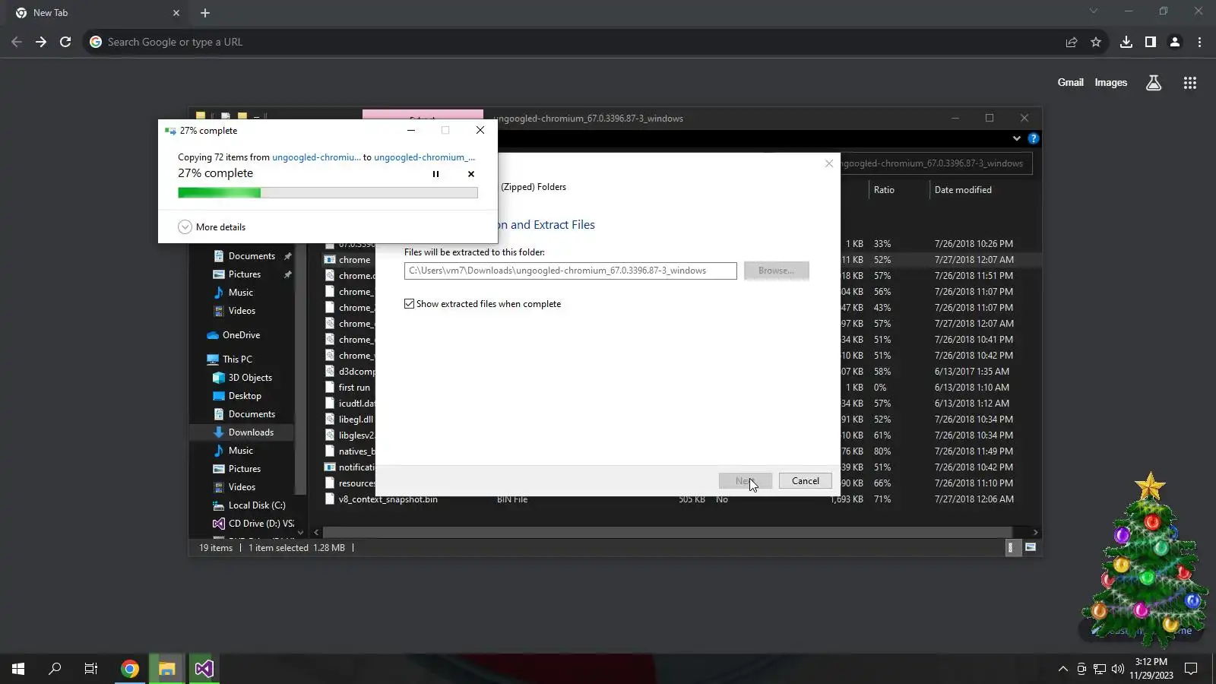Click the Explorer search box
This screenshot has width=1216, height=684.
936,163
